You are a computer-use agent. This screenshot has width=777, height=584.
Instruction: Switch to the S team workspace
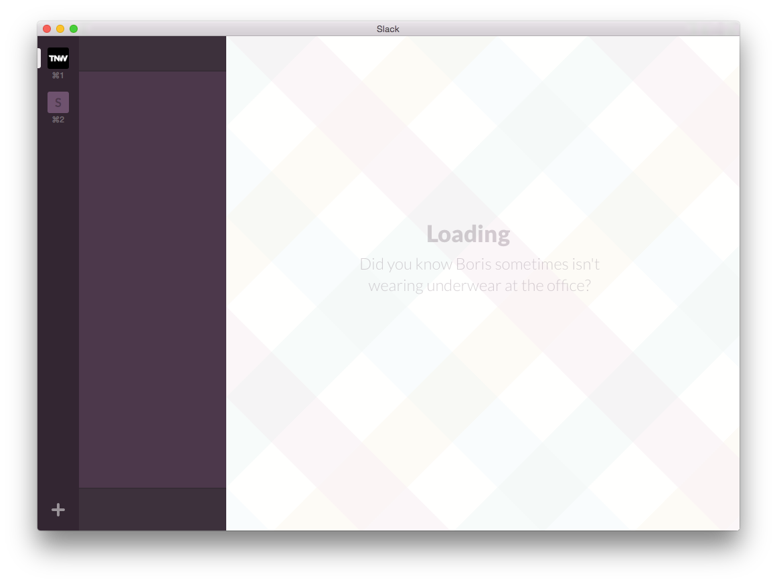(58, 102)
